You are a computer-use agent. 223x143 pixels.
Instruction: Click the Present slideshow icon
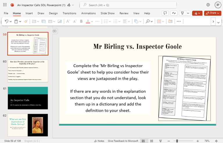pos(182,13)
